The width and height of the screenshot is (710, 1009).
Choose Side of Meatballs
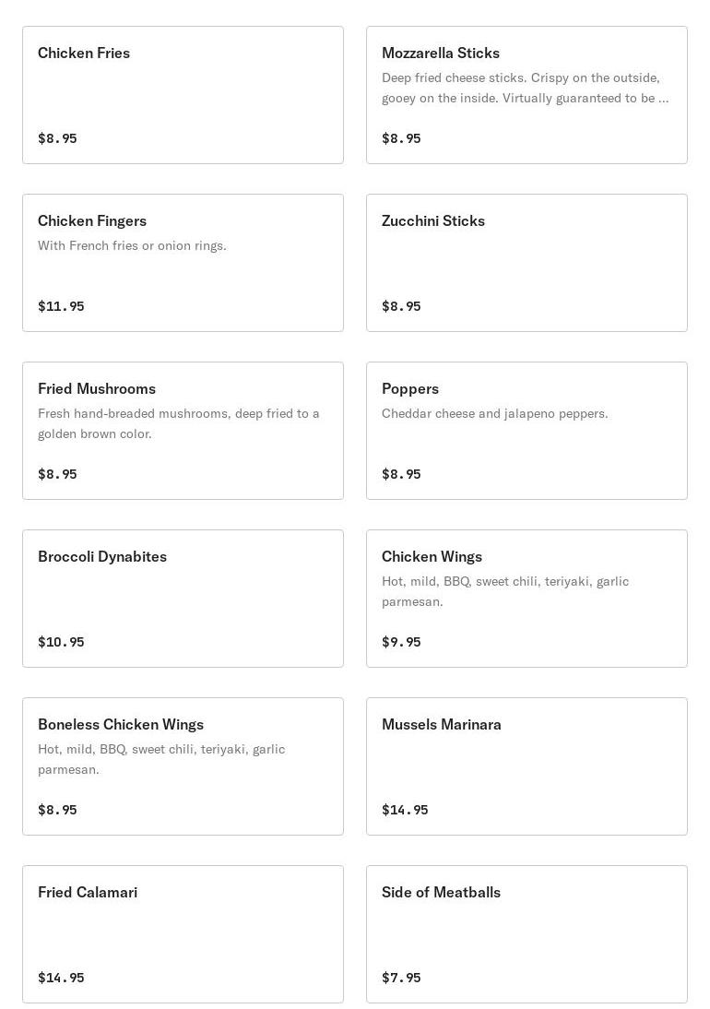click(x=527, y=933)
